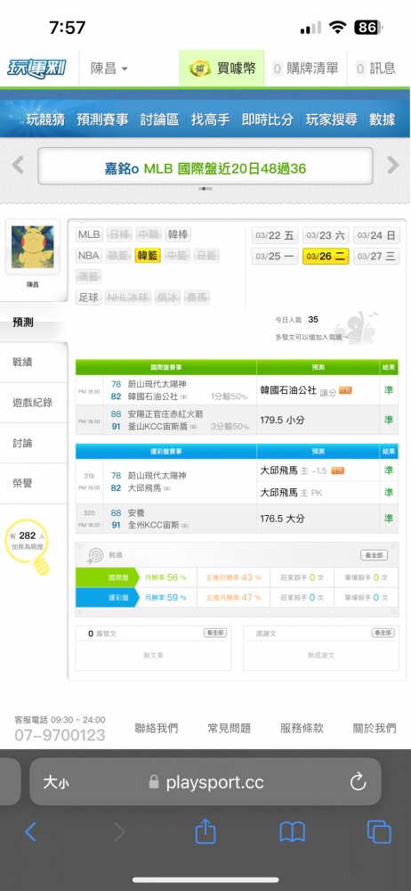
Task: Switch to the 遊戲紀錄 sidebar tab
Action: pos(33,403)
